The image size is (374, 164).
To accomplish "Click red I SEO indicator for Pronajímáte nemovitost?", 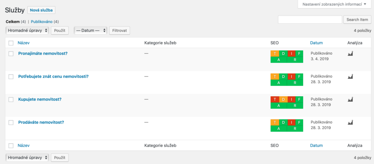I will tap(291, 54).
